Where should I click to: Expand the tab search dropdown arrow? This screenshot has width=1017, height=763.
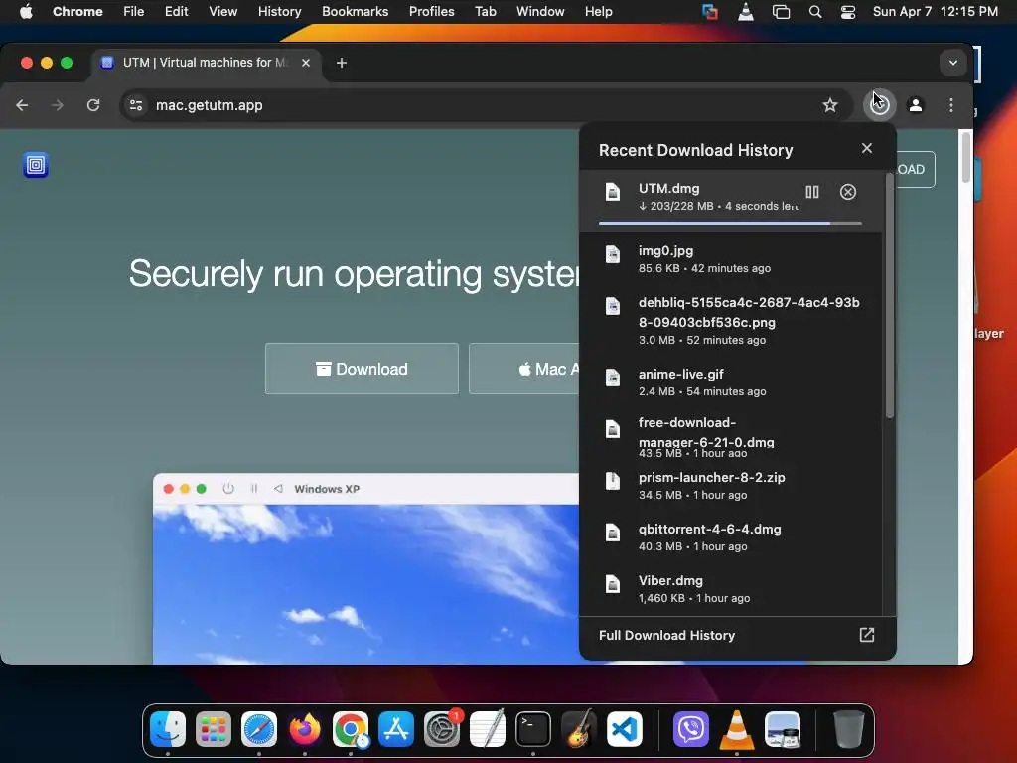[x=952, y=63]
